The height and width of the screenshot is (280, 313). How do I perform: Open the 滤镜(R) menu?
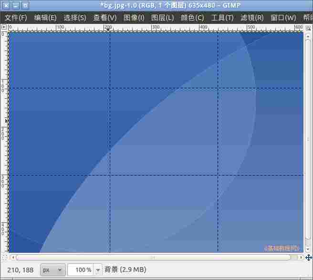(252, 18)
